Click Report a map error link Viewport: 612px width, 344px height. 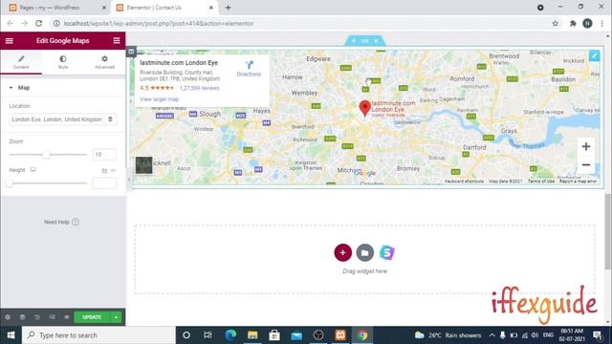tap(578, 182)
